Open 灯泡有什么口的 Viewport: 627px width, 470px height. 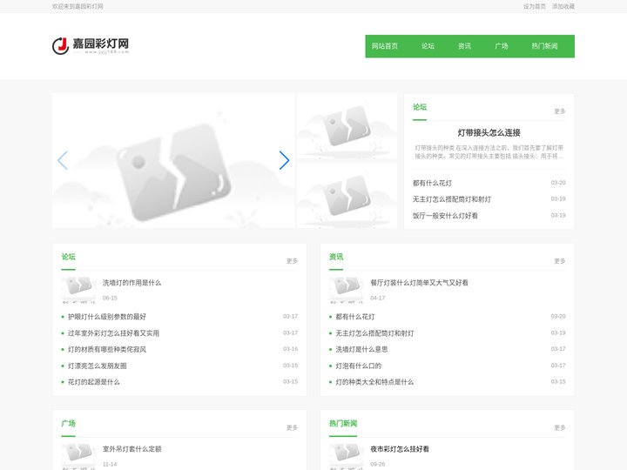358,366
